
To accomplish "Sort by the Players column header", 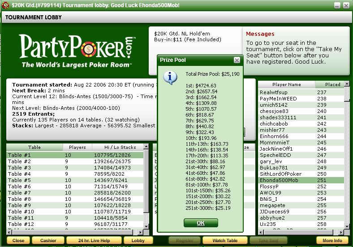I will click(x=77, y=147).
